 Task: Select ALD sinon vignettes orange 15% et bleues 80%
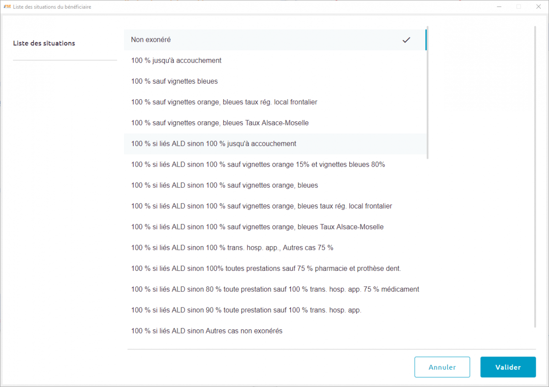pyautogui.click(x=275, y=165)
